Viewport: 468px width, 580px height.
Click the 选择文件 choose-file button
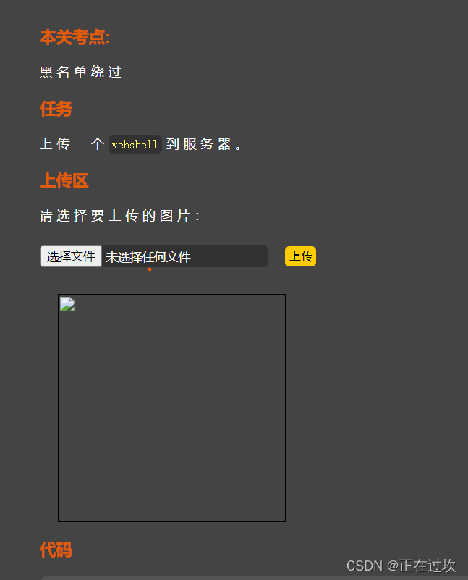[71, 256]
